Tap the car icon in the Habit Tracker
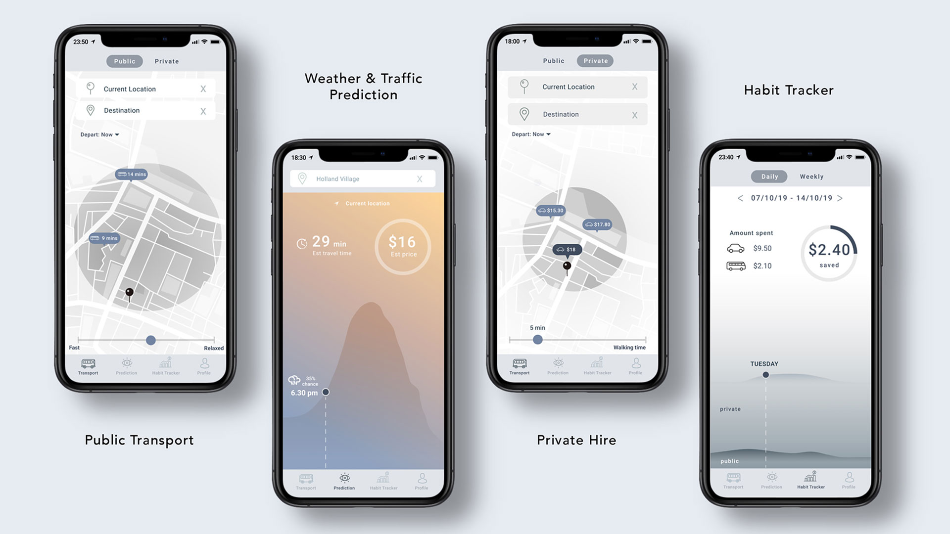Image resolution: width=950 pixels, height=534 pixels. click(734, 248)
